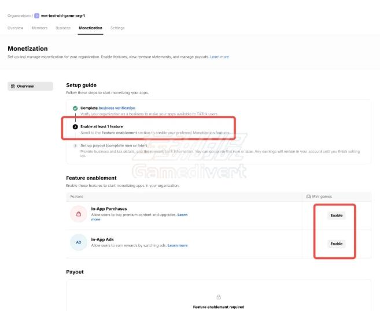This screenshot has height=311, width=380.
Task: Enable In-App Ads for Mini games
Action: click(337, 243)
